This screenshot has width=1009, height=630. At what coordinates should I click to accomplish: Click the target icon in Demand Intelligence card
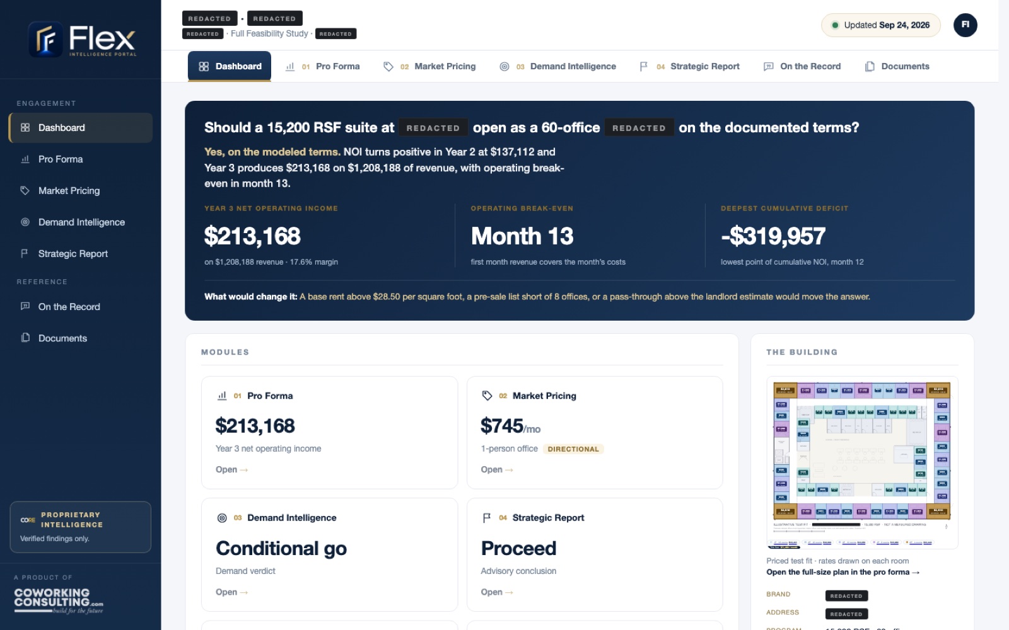point(222,518)
